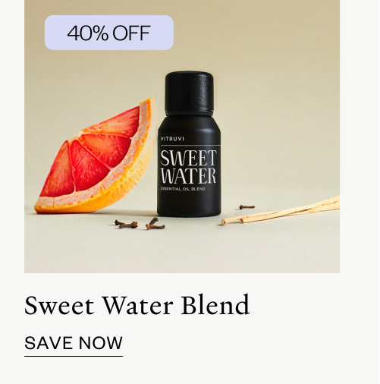This screenshot has width=380, height=384.
Task: Click the bottle's black screw cap
Action: click(x=189, y=93)
